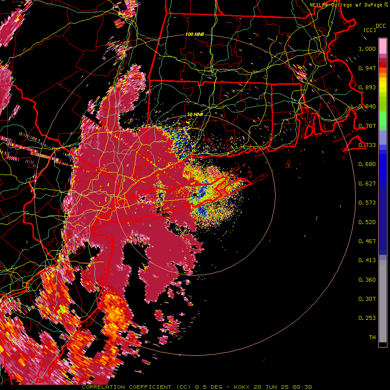
Task: Click the 0.680 color scale value
Action: click(367, 164)
